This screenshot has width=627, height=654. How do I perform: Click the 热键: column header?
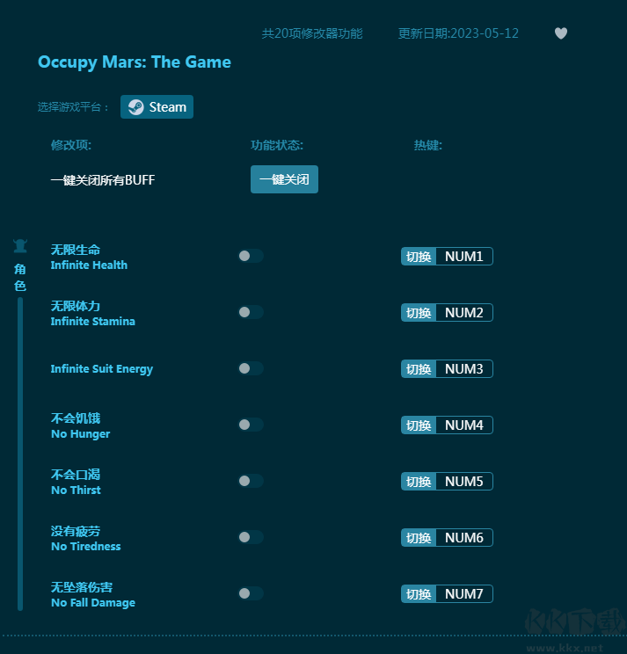pos(428,145)
